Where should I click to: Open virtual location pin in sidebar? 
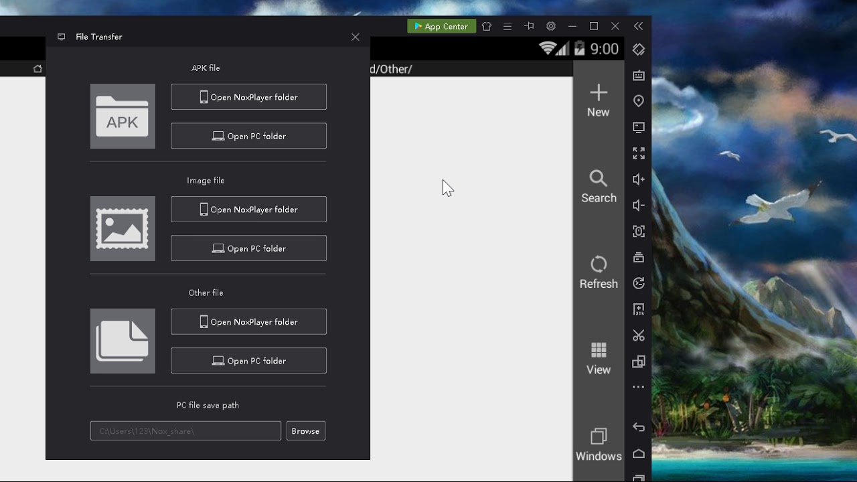pyautogui.click(x=639, y=101)
